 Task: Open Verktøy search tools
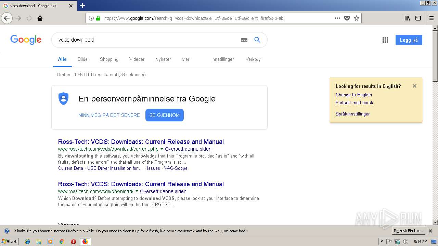(253, 59)
